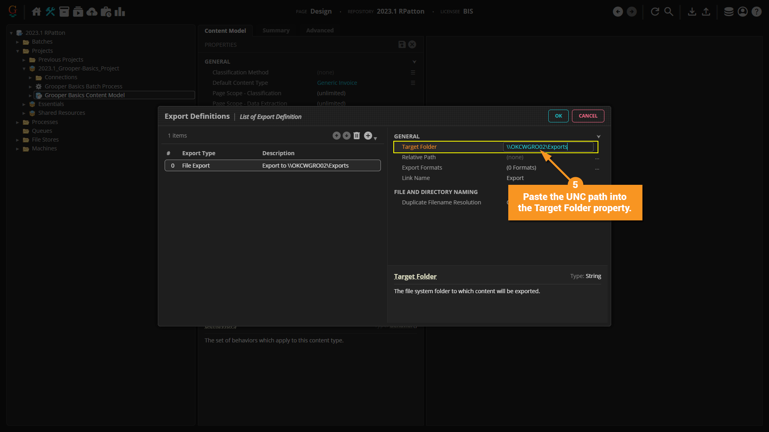This screenshot has height=432, width=769.
Task: Switch to the Advanced tab
Action: click(320, 30)
